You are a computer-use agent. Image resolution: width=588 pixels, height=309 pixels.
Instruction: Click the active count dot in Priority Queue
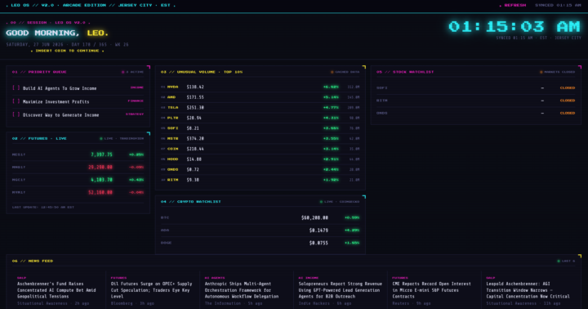122,72
